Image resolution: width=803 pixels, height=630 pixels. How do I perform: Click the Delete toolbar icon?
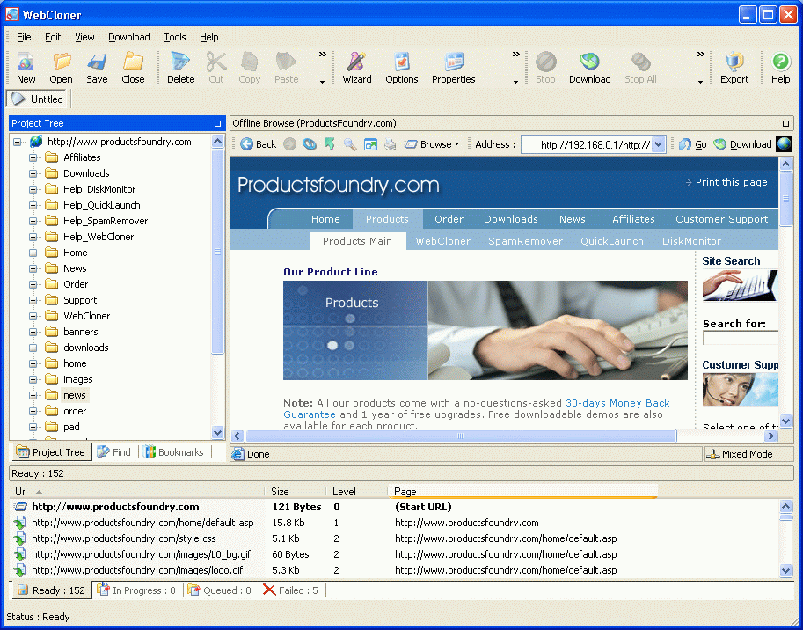point(181,68)
